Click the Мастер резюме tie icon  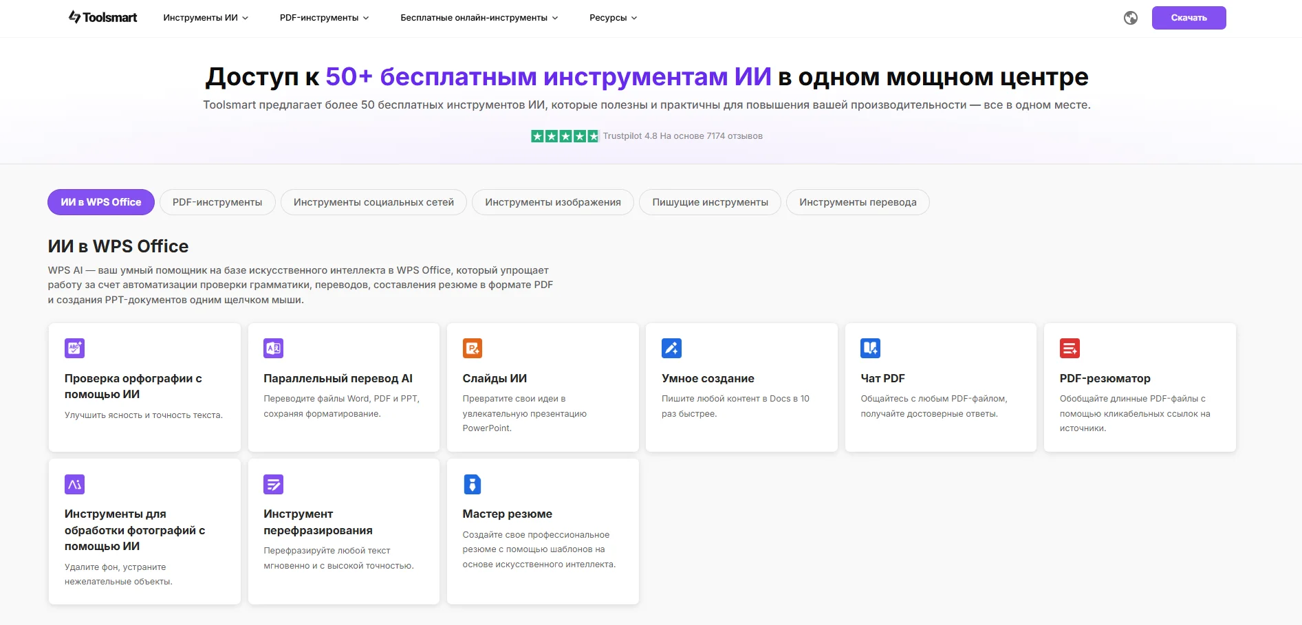point(473,484)
